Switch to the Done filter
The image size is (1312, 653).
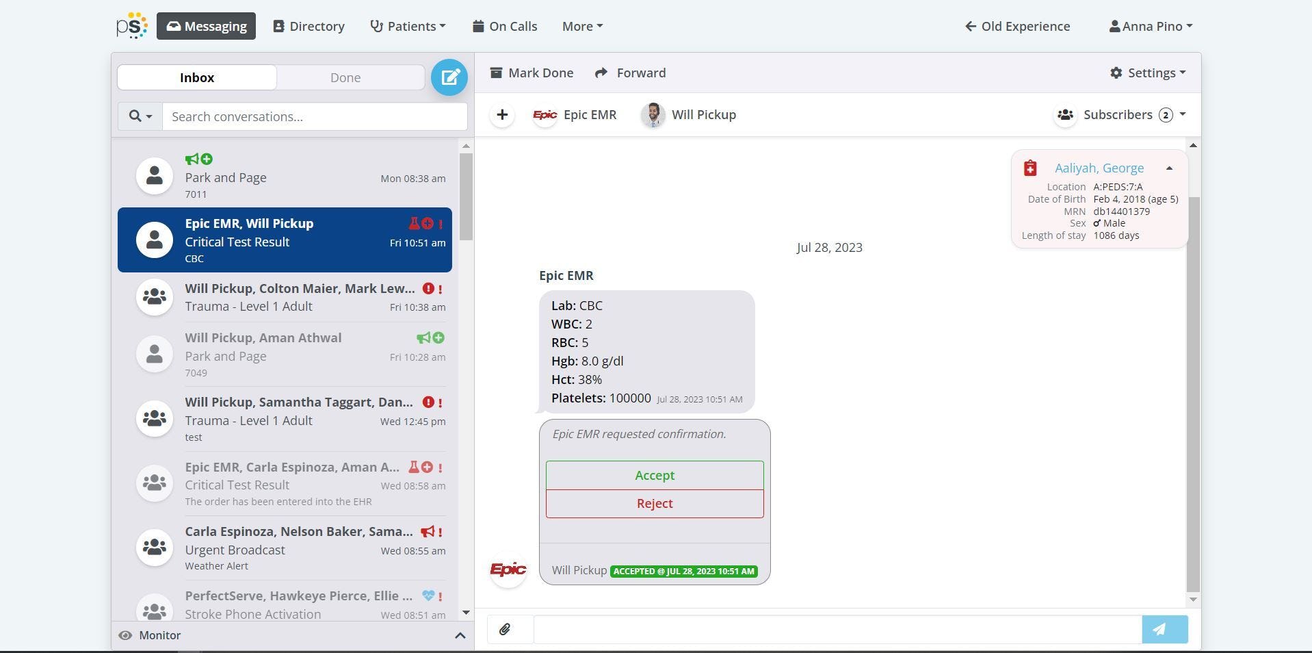(346, 77)
